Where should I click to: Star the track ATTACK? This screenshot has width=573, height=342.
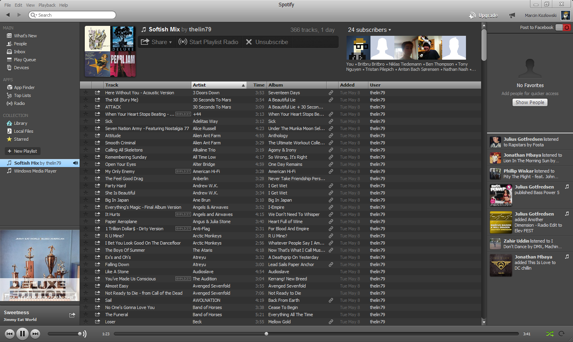pos(86,107)
